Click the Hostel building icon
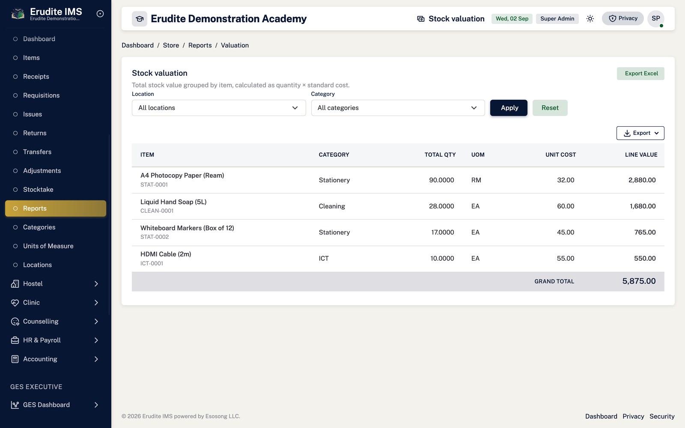 (x=15, y=284)
